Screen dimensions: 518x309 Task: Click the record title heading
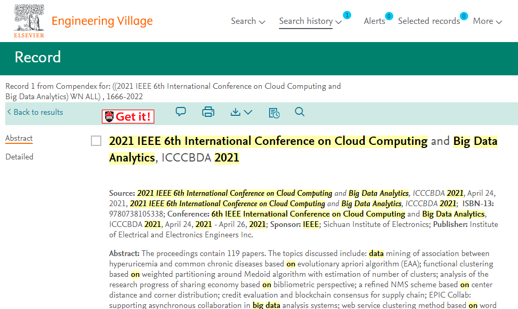click(x=303, y=149)
